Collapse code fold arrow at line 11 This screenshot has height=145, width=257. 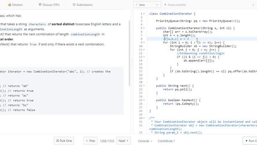(144, 50)
